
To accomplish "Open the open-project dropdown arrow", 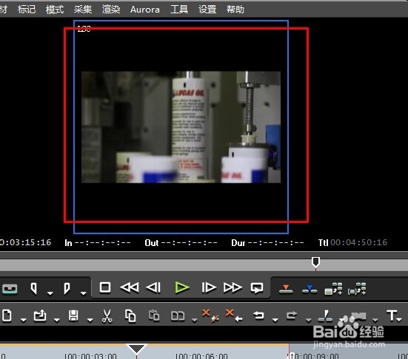I will 56,321.
